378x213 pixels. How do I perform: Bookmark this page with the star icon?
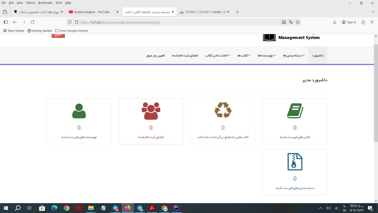tap(298, 22)
